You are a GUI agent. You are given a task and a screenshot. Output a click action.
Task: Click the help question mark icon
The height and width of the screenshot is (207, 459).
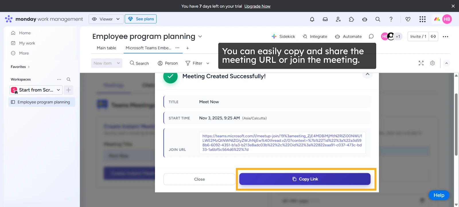click(391, 19)
